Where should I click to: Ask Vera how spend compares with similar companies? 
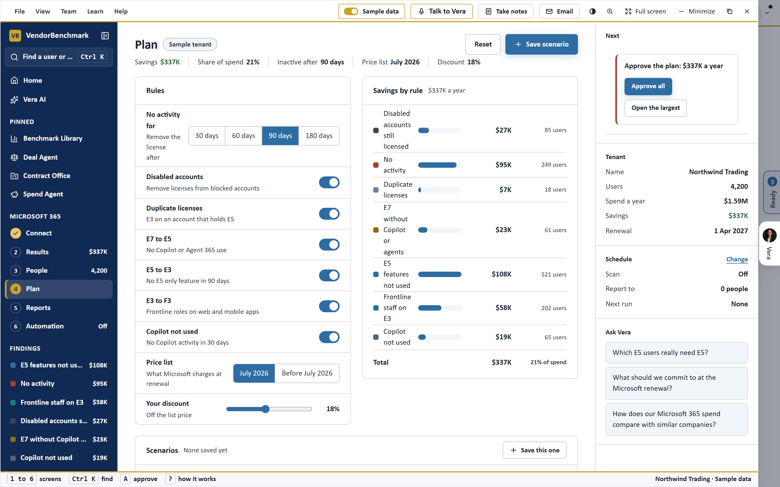[676, 419]
